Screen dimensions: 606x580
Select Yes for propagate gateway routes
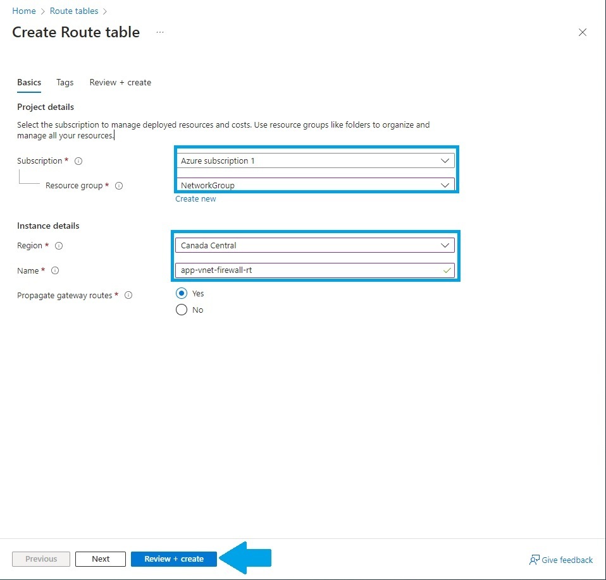[182, 293]
